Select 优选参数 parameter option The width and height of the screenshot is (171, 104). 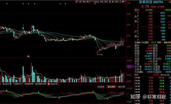coord(101,87)
